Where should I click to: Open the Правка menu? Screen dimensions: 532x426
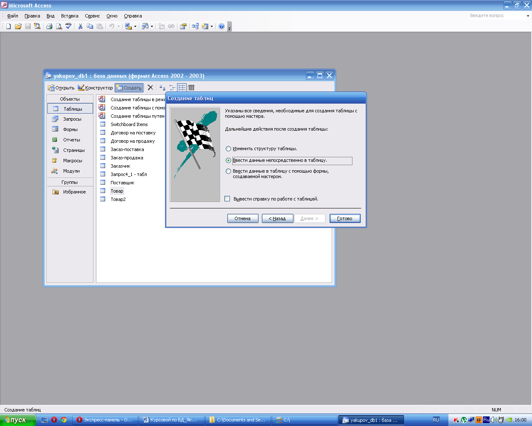click(x=32, y=16)
